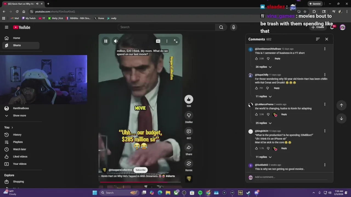Toggle closed captions on the Short
The height and width of the screenshot is (197, 351).
tap(158, 41)
